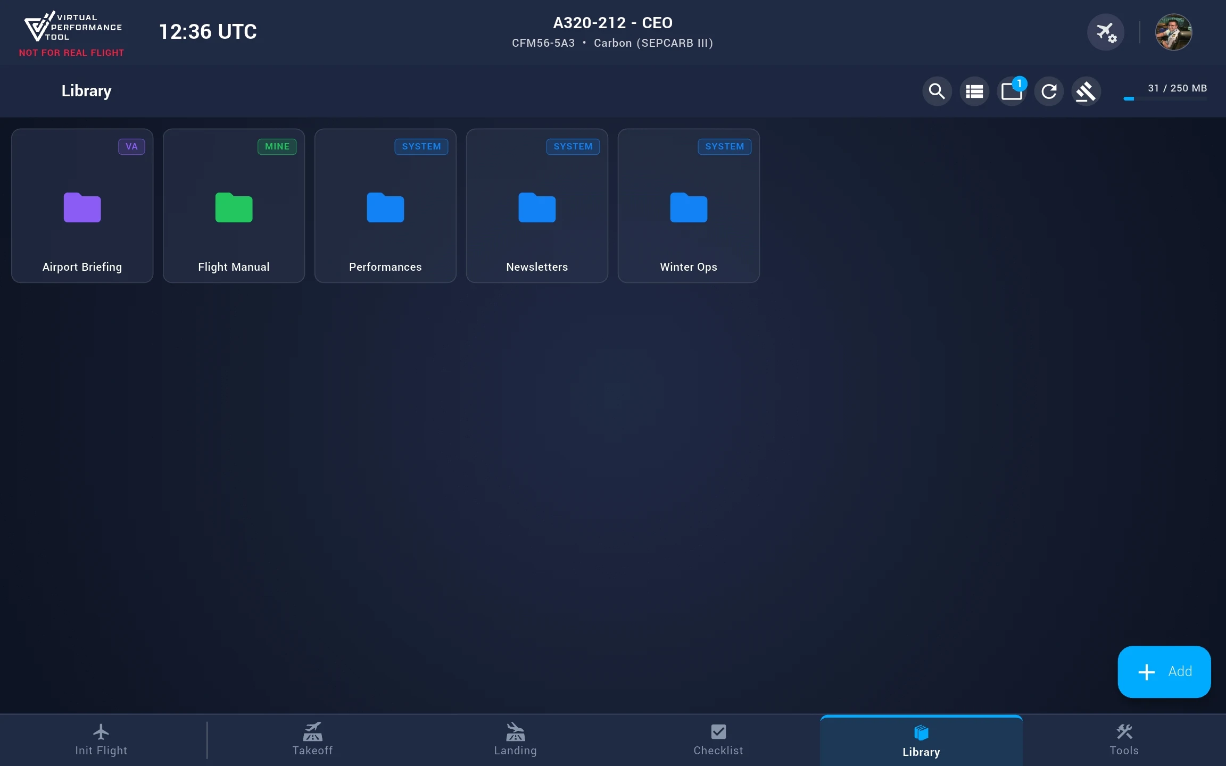Click the SYSTEM tag on Winter Ops
The image size is (1226, 766).
[725, 147]
